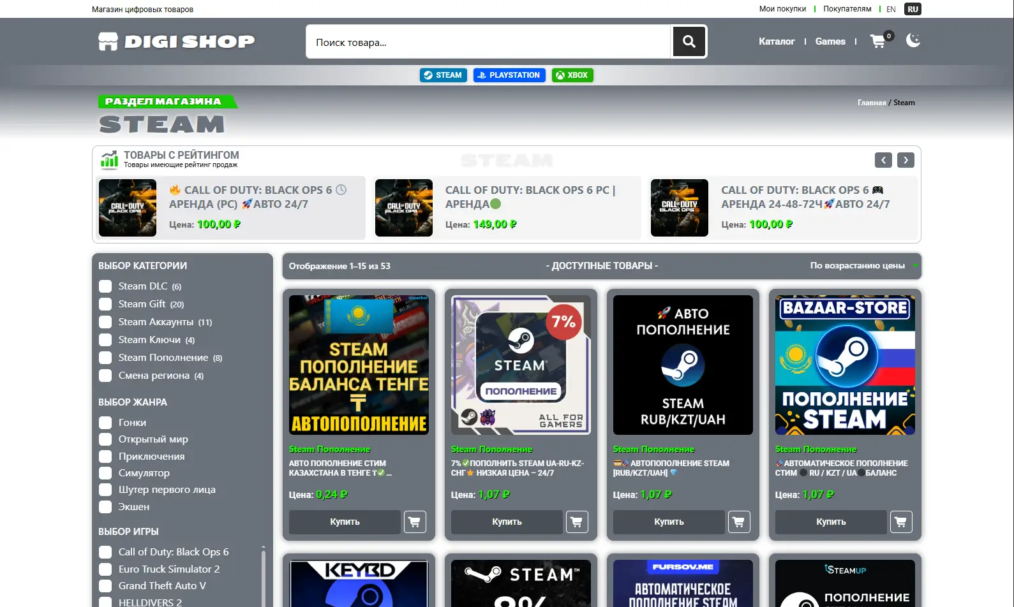Image resolution: width=1014 pixels, height=607 pixels.
Task: Add Kazakhstan tenge top-up to cart
Action: pos(415,522)
